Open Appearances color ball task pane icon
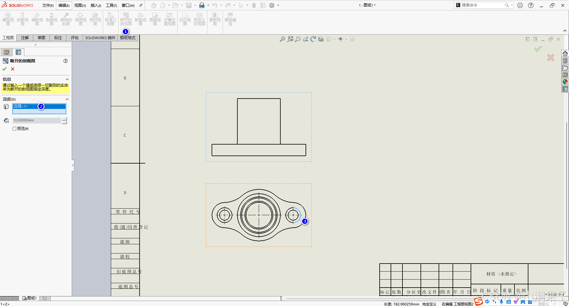The height and width of the screenshot is (306, 569). click(x=565, y=82)
